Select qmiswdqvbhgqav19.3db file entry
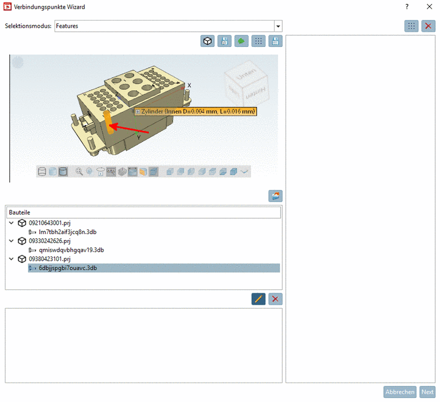This screenshot has width=440, height=402. [71, 250]
